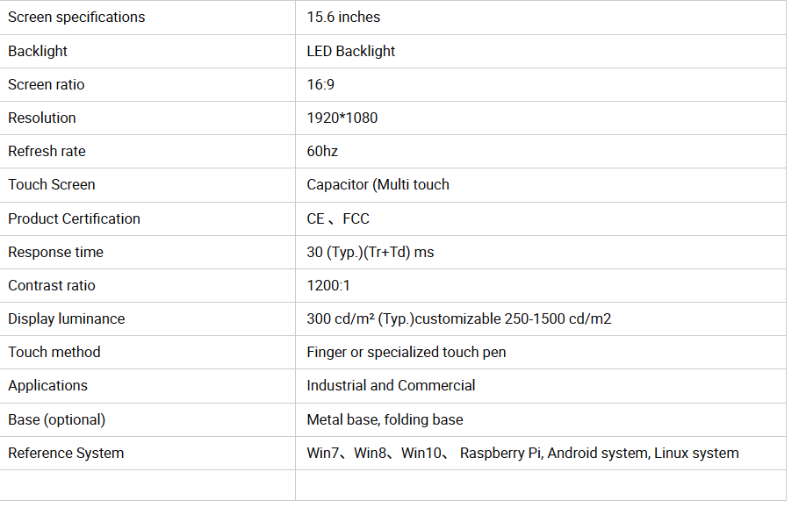Click the "Touch Screen" row label
This screenshot has width=806, height=508.
click(x=52, y=184)
